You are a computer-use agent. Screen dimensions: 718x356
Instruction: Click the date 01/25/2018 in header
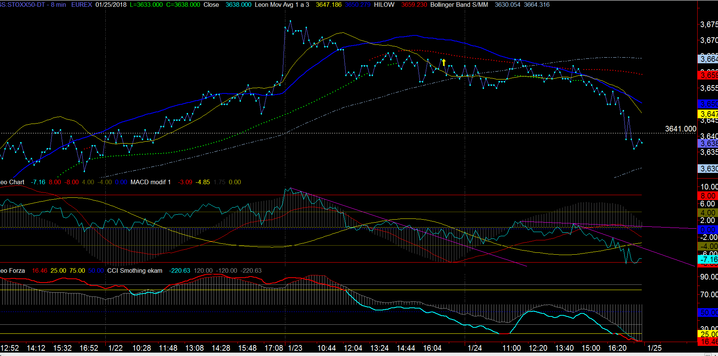tap(111, 5)
